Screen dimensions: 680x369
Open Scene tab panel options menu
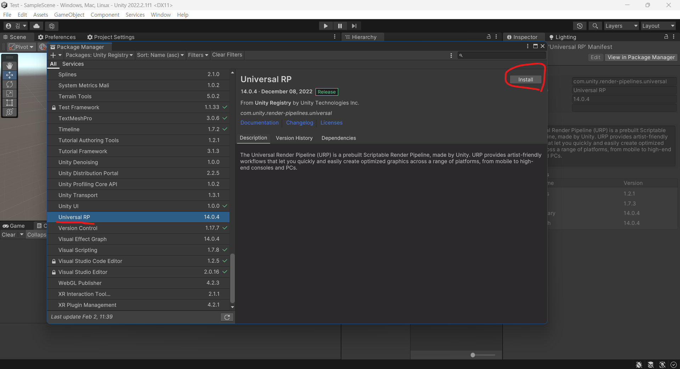pos(335,37)
